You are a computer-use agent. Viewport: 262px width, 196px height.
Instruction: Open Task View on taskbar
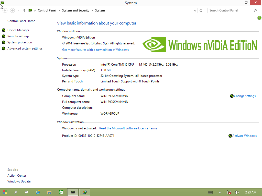tap(26, 192)
